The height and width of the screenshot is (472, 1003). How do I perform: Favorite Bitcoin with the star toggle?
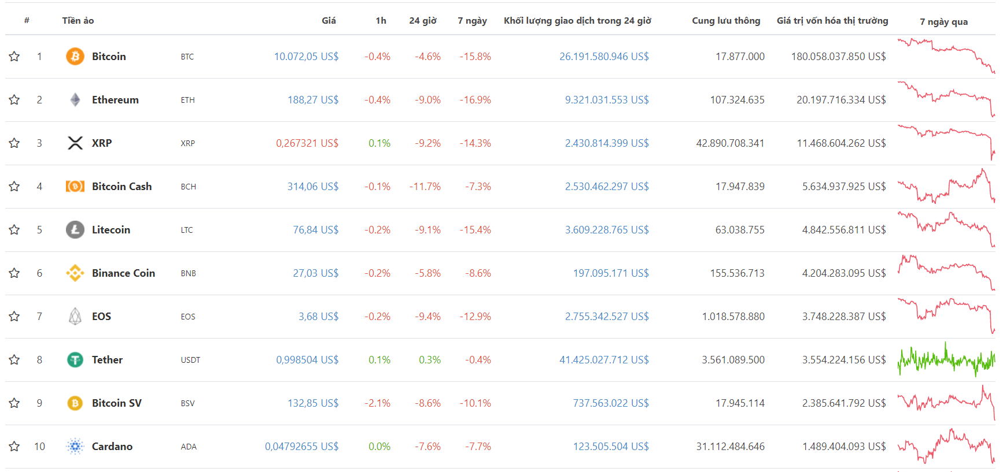(14, 56)
